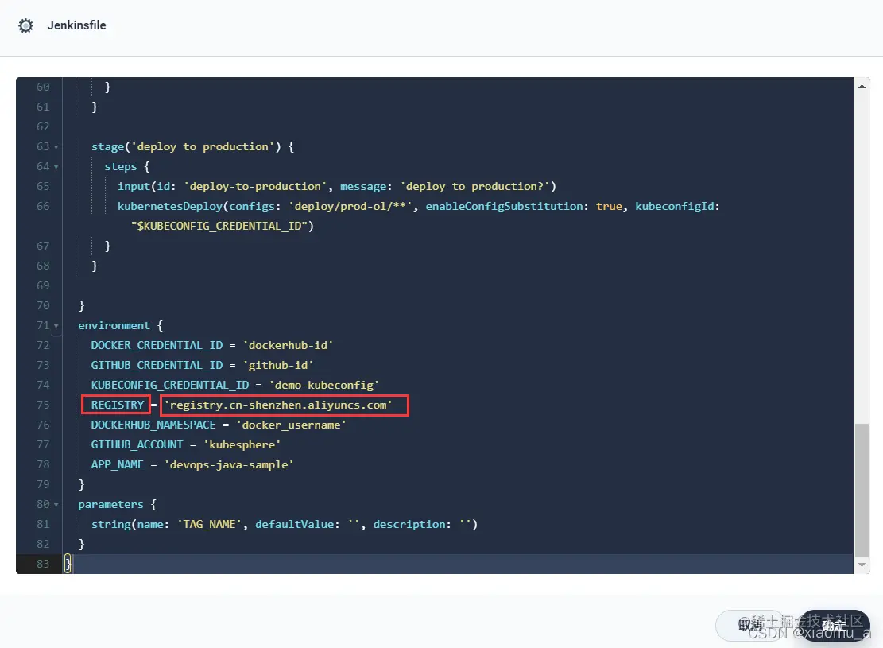The image size is (883, 648).
Task: Click the 'deploy/prod-ol/**' configs string
Action: pyautogui.click(x=350, y=206)
